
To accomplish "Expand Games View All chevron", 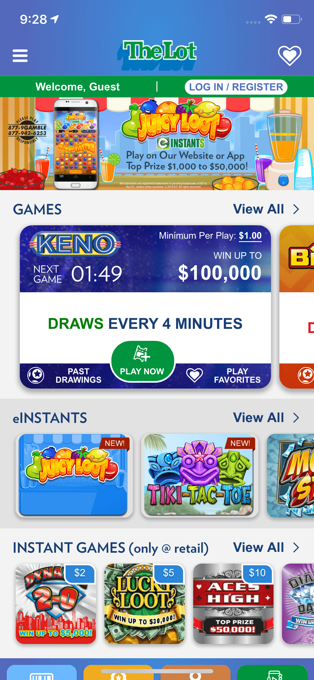I will pos(296,209).
